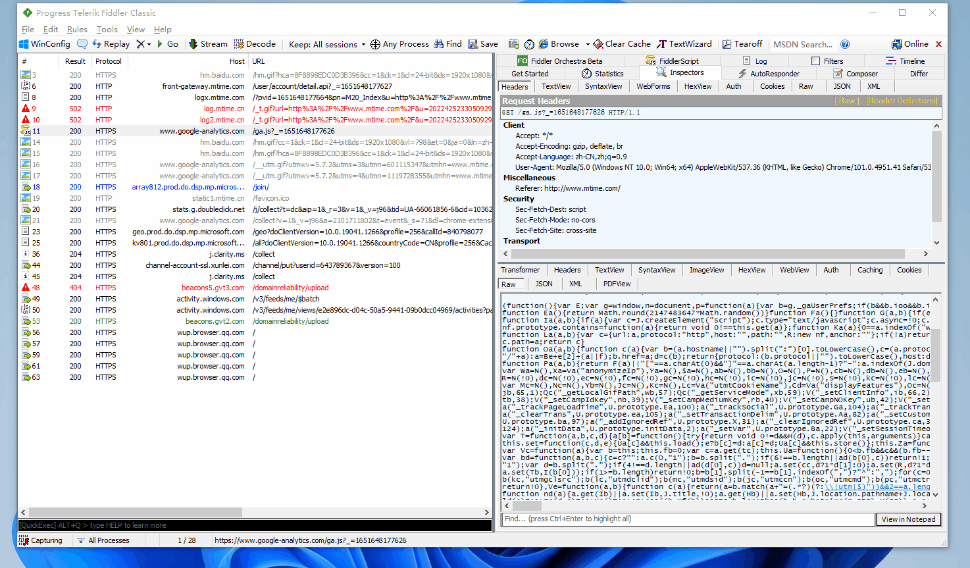Image resolution: width=970 pixels, height=568 pixels.
Task: Click the [Header Definitions] link
Action: [902, 101]
